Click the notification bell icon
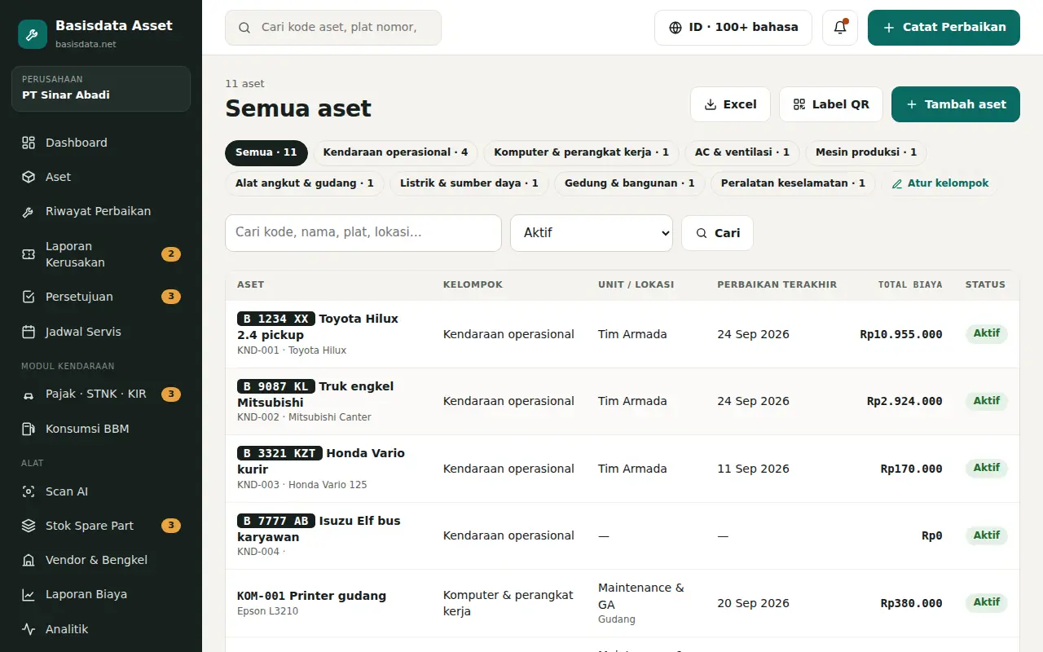Screen dimensions: 1043x652 click(x=840, y=28)
